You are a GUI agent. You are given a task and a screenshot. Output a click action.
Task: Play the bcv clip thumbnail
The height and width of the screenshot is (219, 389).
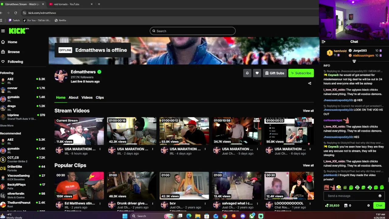184,186
